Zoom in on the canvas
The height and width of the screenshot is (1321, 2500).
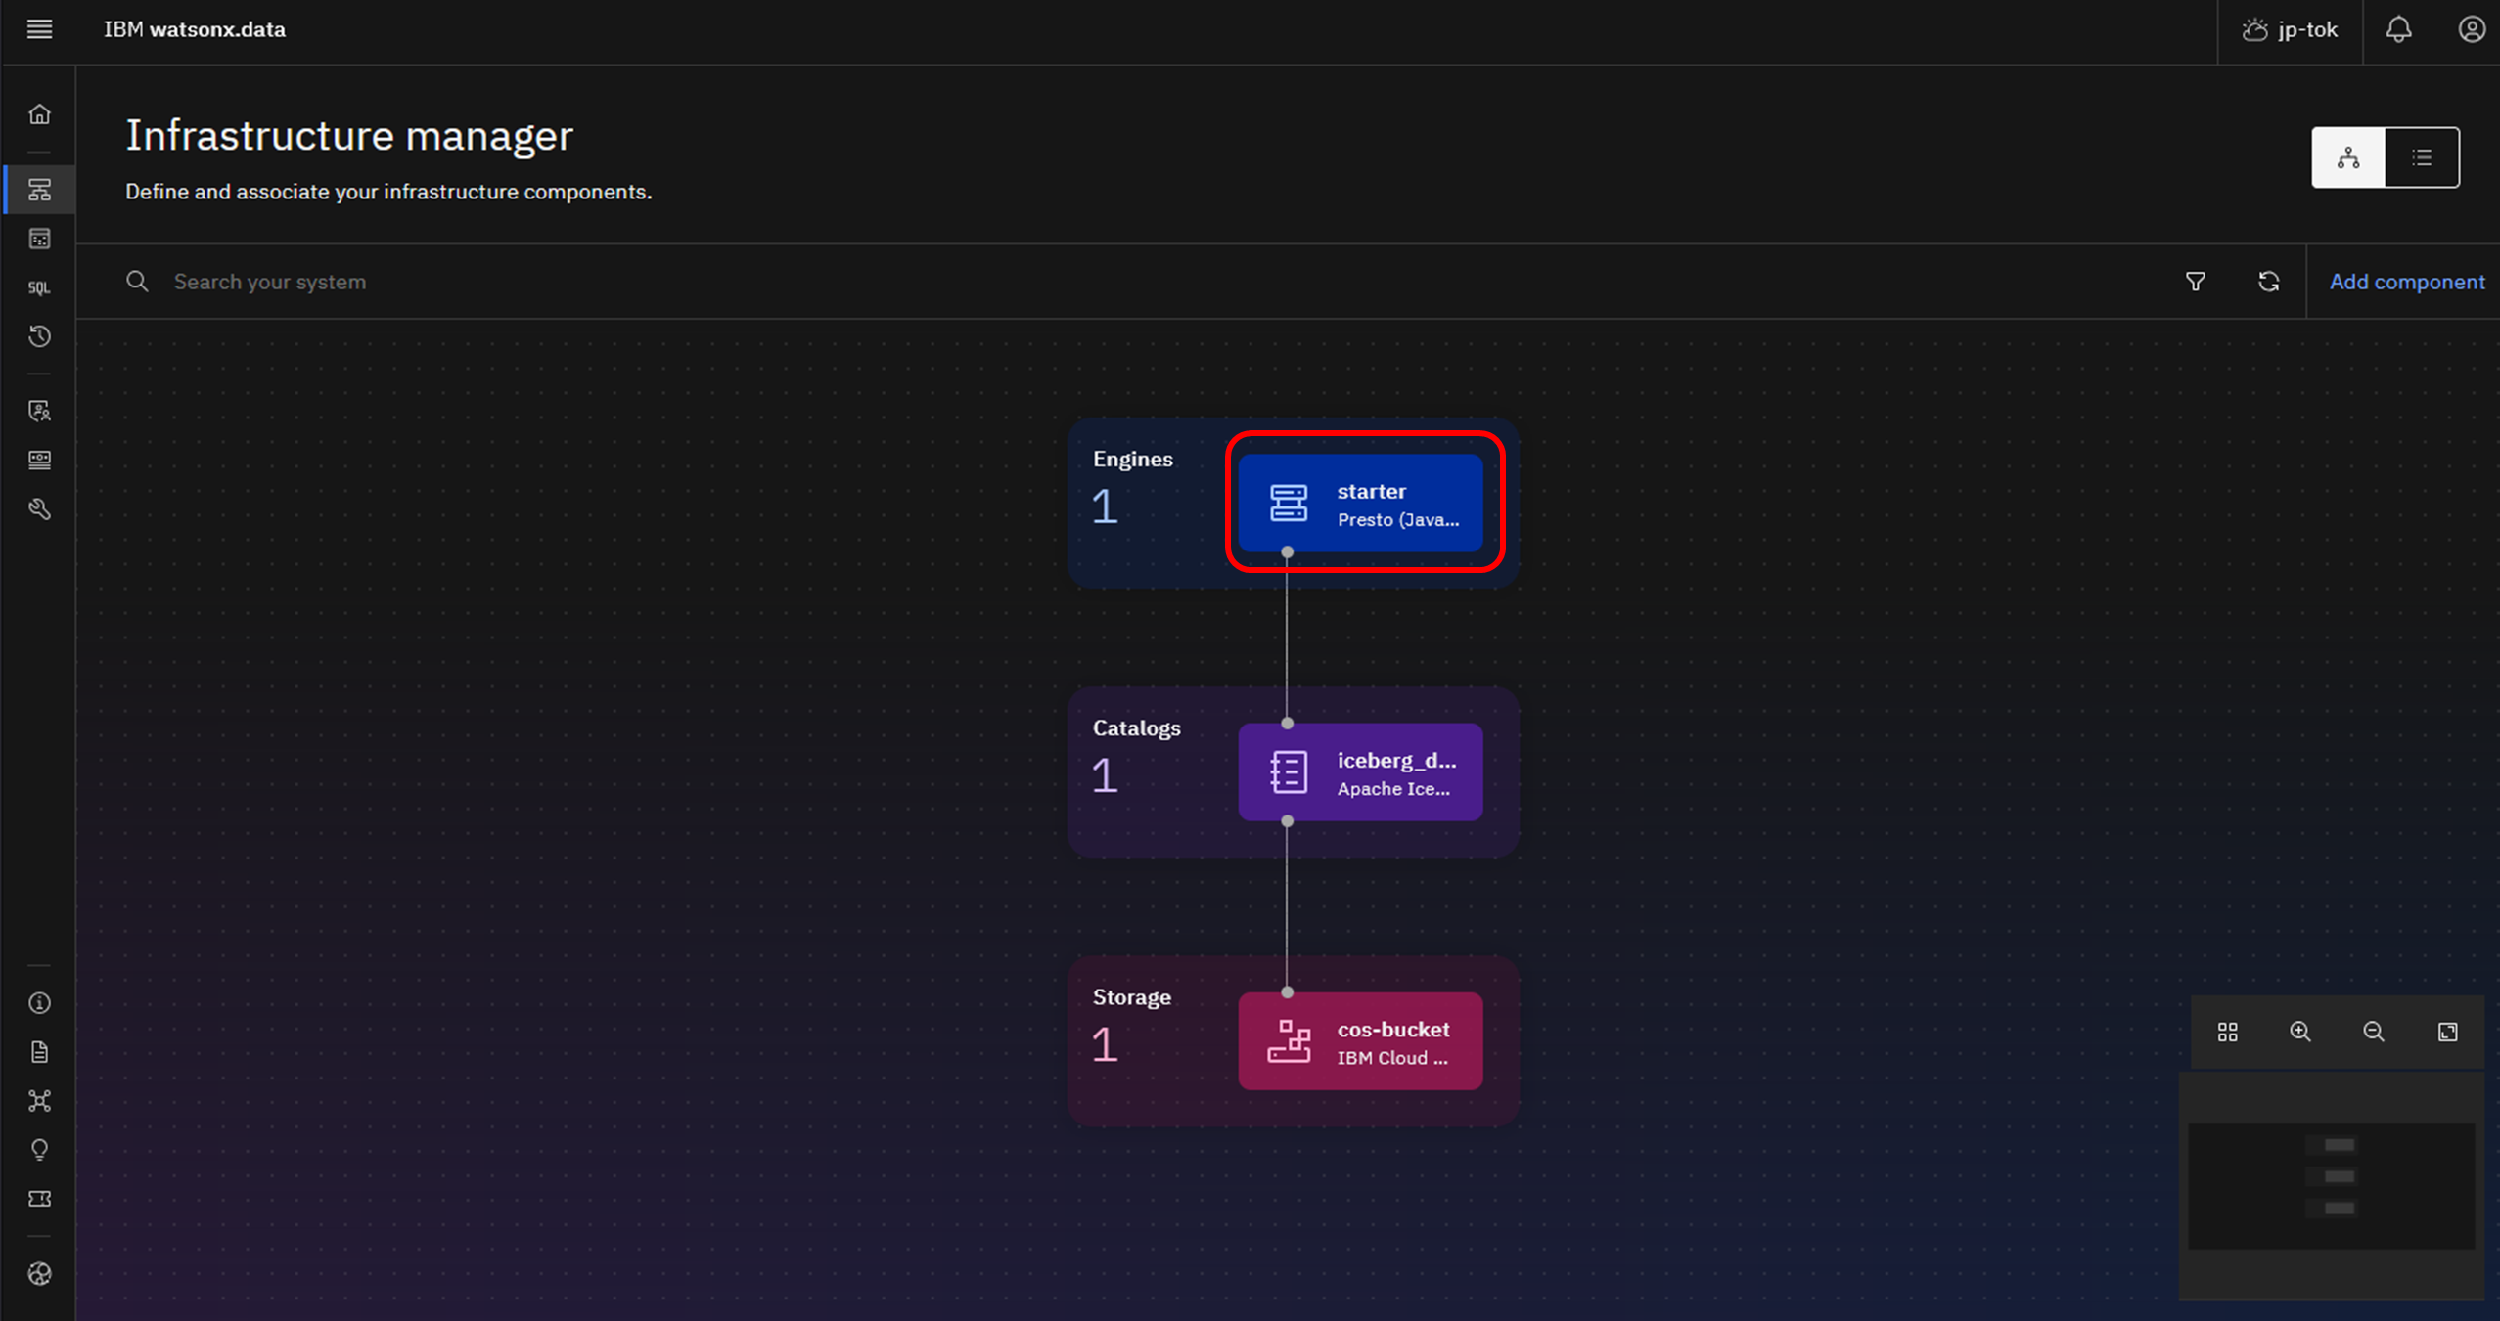[2300, 1032]
